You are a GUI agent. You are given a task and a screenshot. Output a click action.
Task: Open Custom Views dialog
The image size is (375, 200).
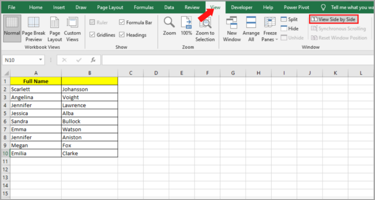pyautogui.click(x=72, y=29)
